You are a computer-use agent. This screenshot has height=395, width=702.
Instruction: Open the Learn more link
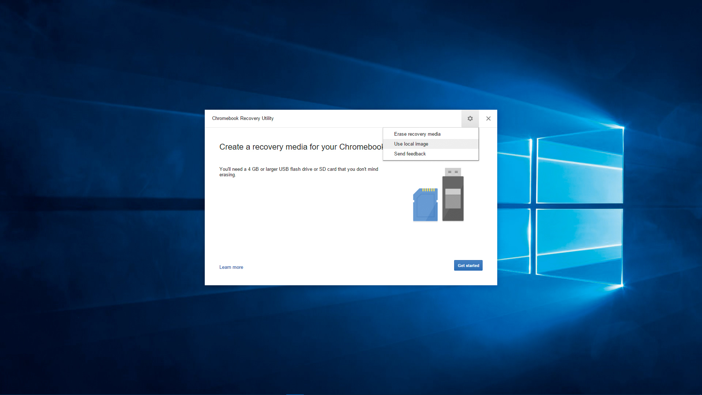(x=231, y=267)
